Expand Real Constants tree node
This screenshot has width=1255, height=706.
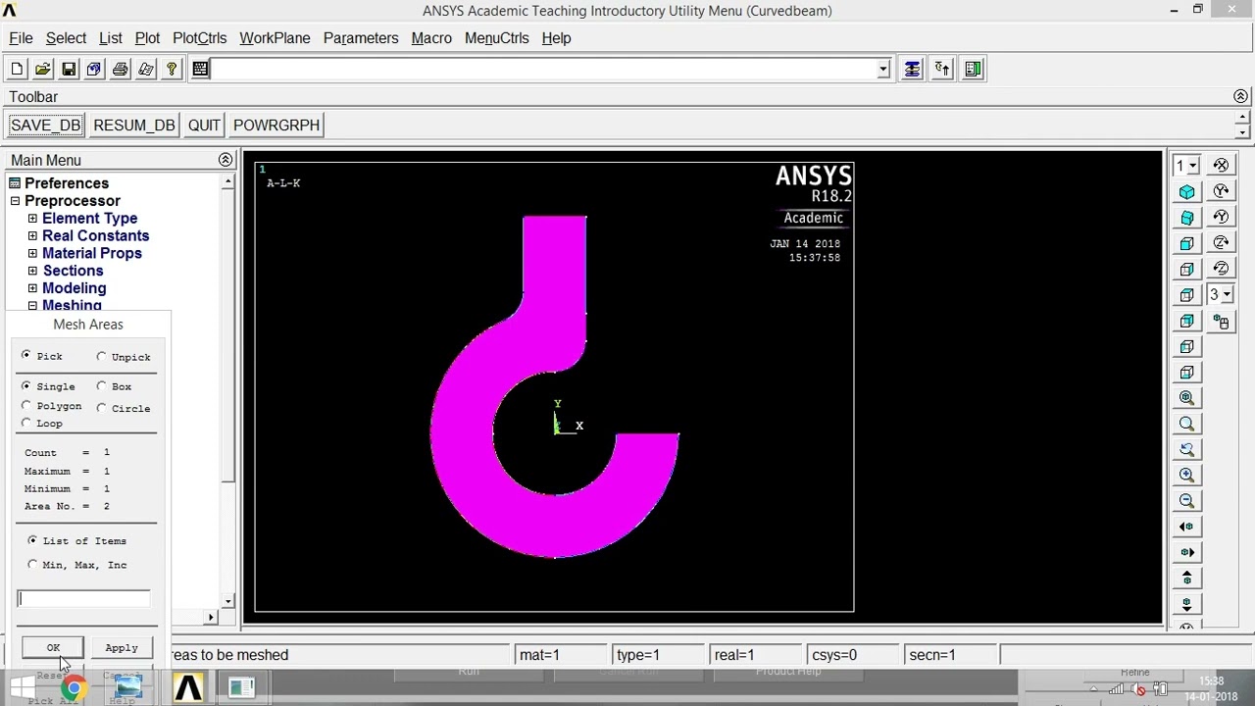coord(32,236)
